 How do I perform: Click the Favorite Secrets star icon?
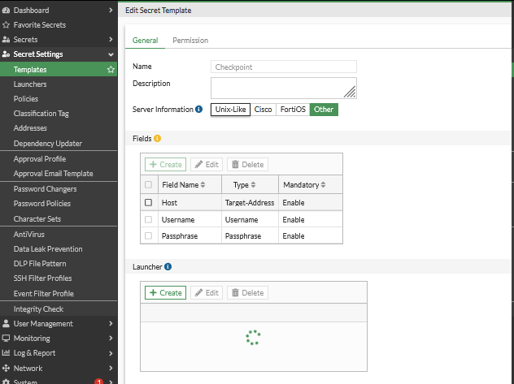(x=6, y=25)
